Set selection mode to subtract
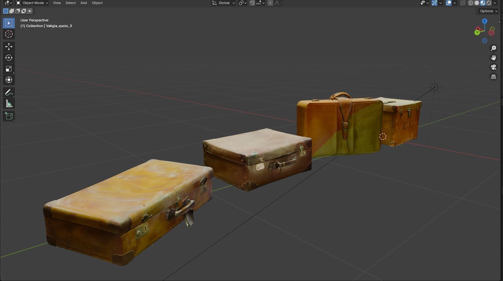Screen dimensions: 503x281 pos(18,11)
